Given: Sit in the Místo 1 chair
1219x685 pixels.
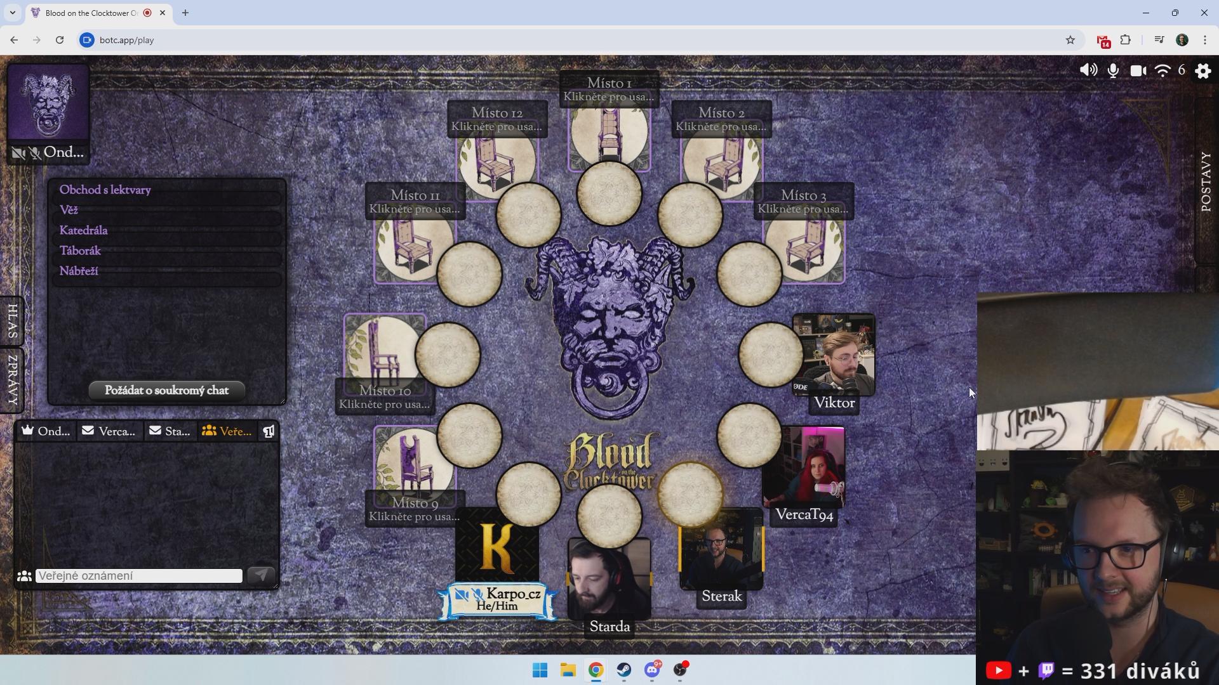Looking at the screenshot, I should (608, 133).
